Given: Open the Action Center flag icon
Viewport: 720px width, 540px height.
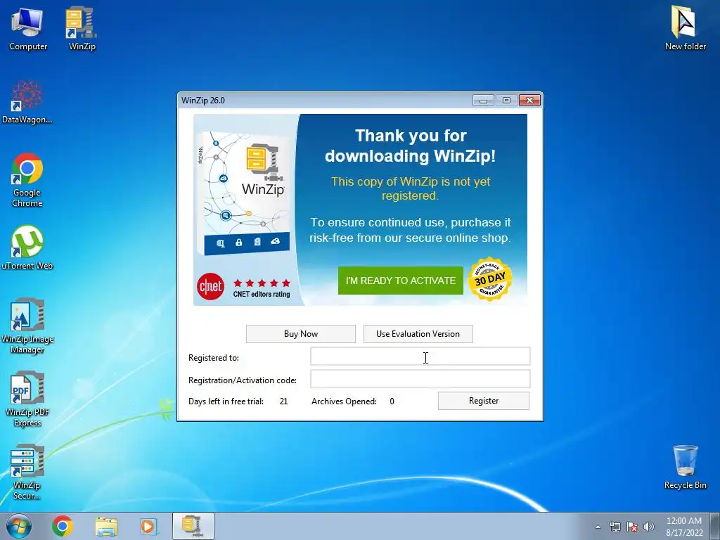Looking at the screenshot, I should point(632,527).
